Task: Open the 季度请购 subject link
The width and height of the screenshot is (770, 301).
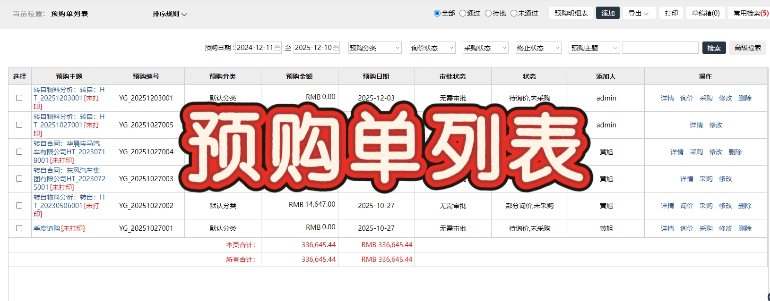Action: coord(46,228)
